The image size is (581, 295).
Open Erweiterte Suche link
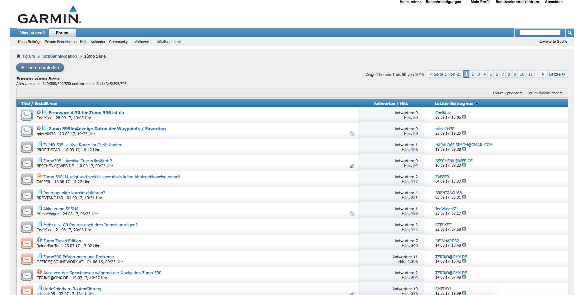point(553,41)
